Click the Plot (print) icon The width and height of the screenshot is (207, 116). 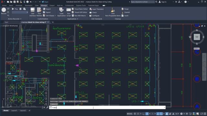click(x=27, y=2)
